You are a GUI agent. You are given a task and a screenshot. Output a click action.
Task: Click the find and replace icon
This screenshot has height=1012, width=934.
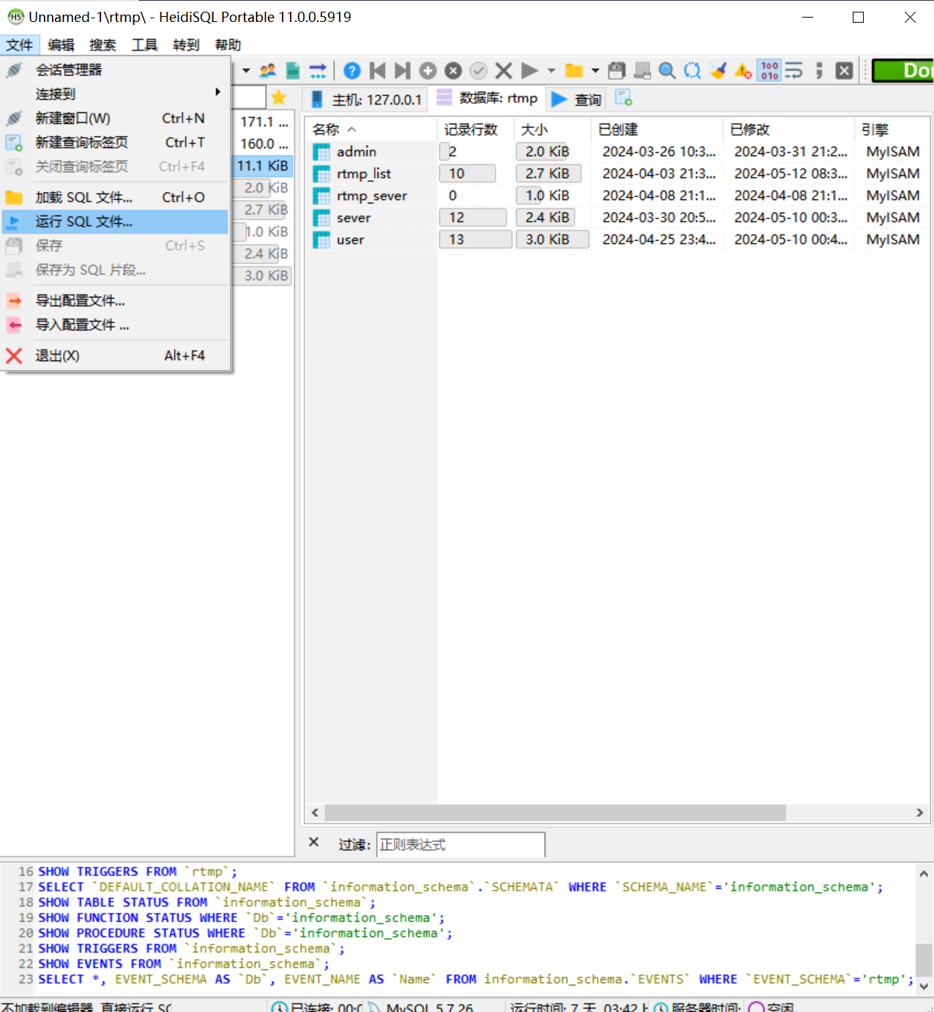pos(692,70)
